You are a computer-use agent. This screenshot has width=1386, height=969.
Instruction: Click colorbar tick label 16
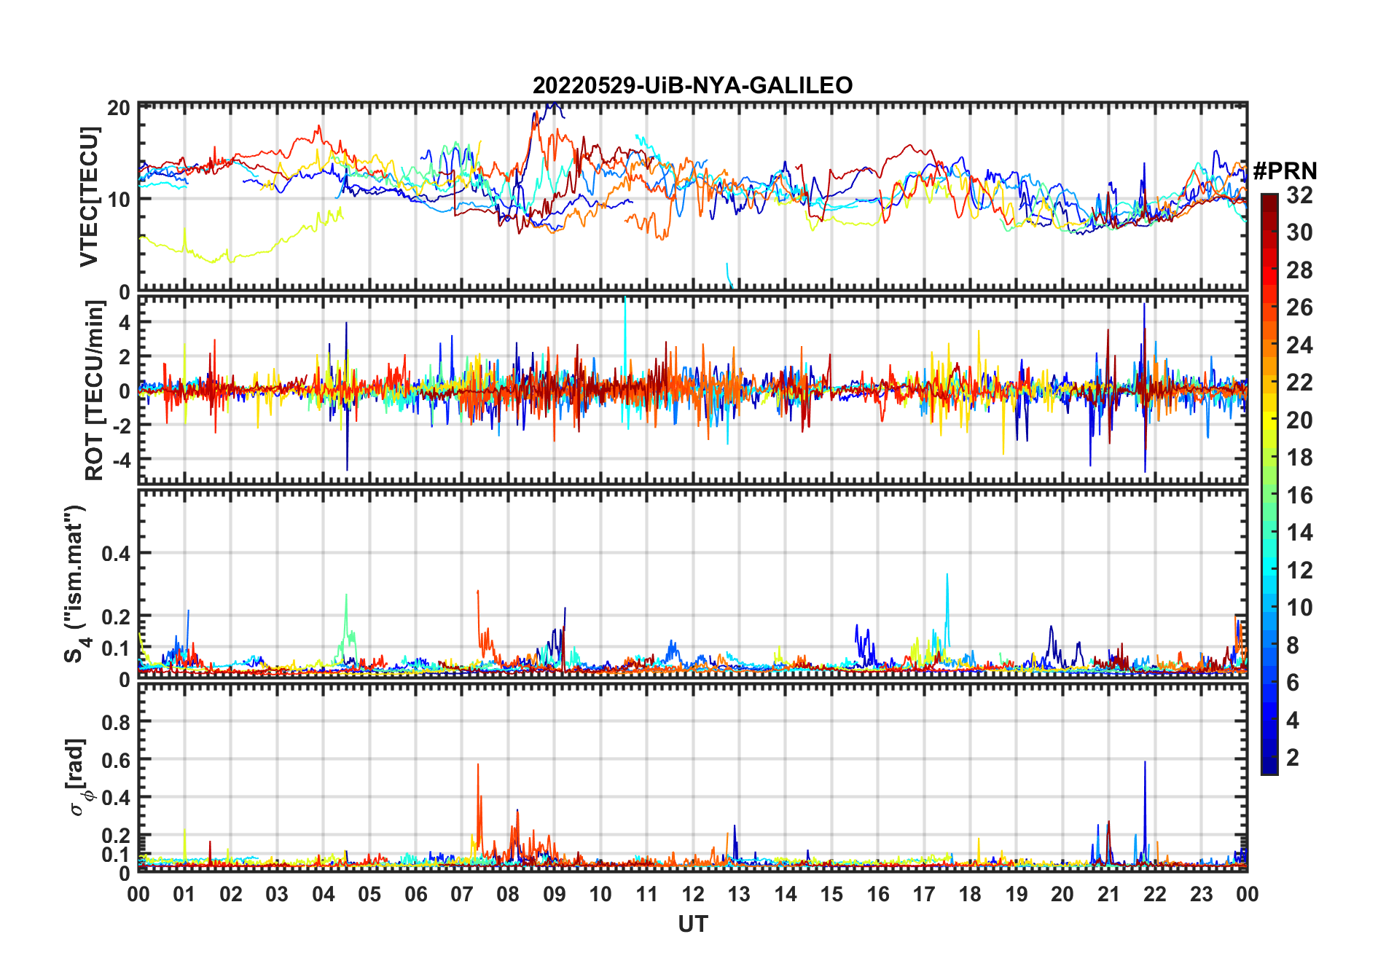pos(1299,495)
